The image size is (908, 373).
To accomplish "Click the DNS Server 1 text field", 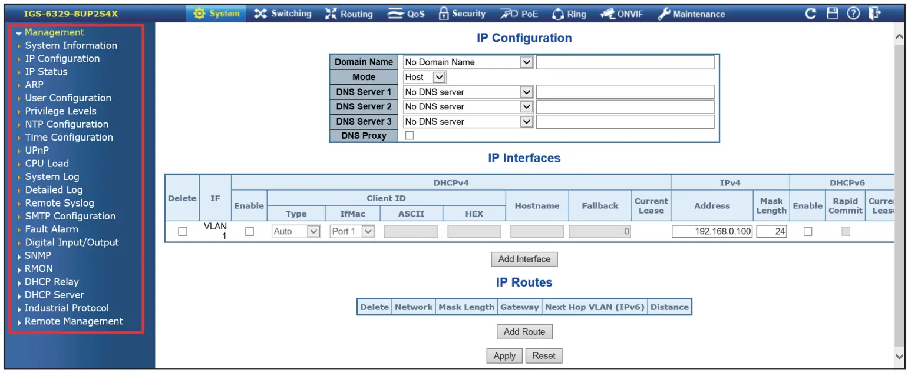I will coord(625,92).
